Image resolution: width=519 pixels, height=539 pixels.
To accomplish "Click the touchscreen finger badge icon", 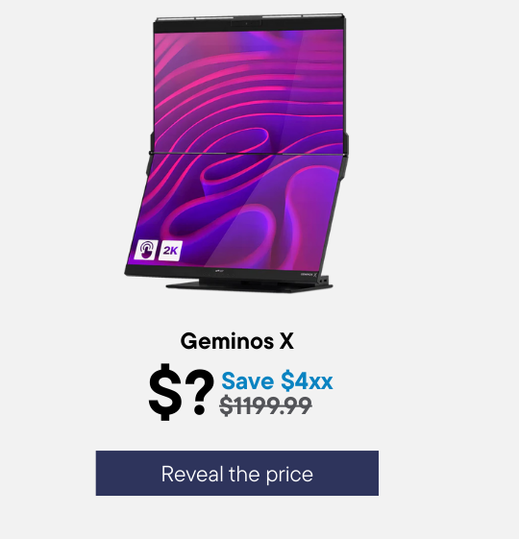I will (146, 250).
